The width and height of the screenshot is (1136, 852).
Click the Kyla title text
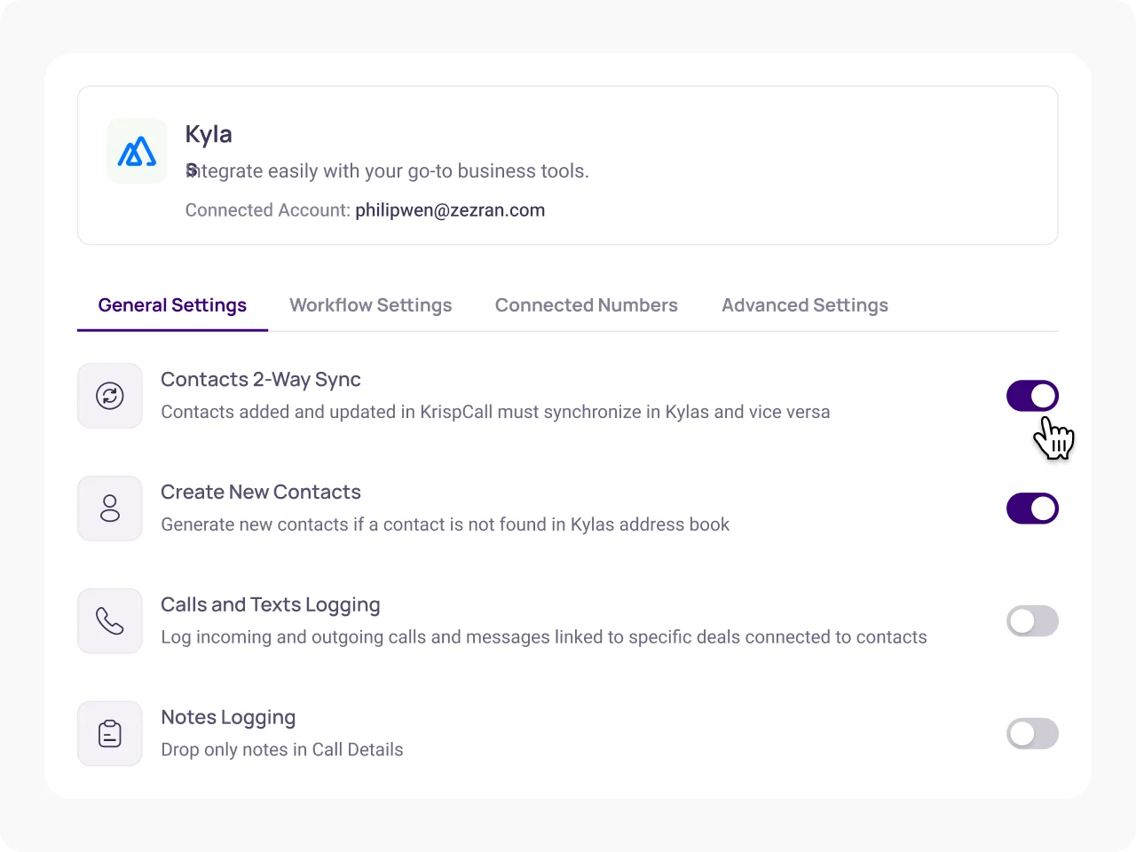209,134
